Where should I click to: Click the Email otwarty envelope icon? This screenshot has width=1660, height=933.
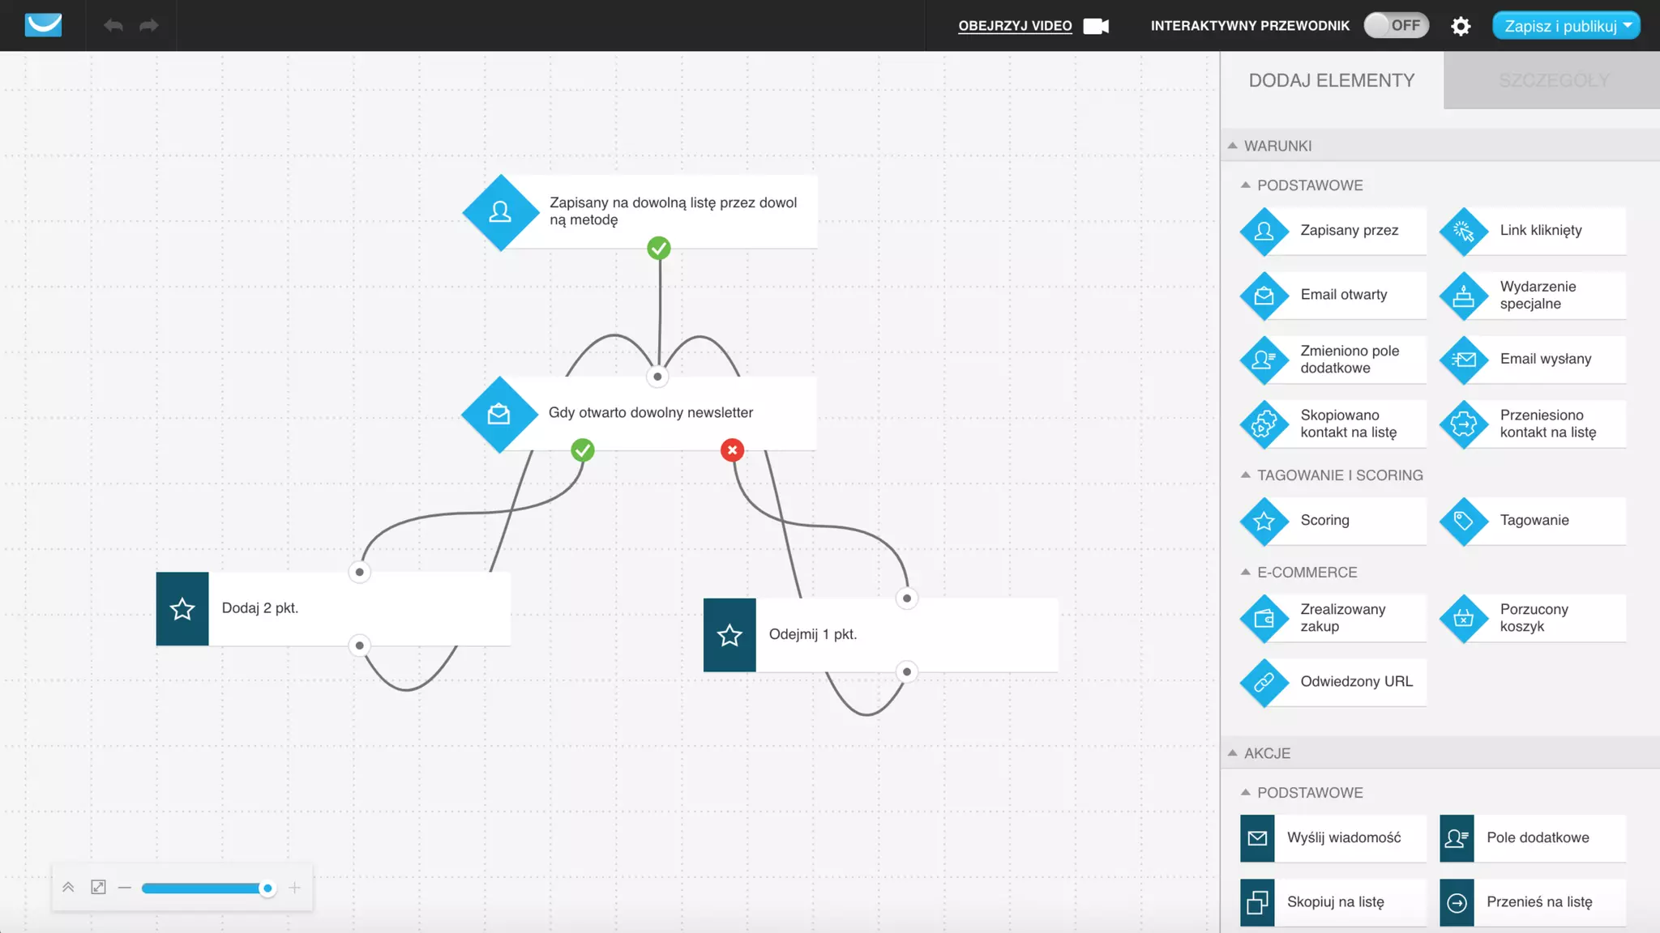click(x=1264, y=296)
